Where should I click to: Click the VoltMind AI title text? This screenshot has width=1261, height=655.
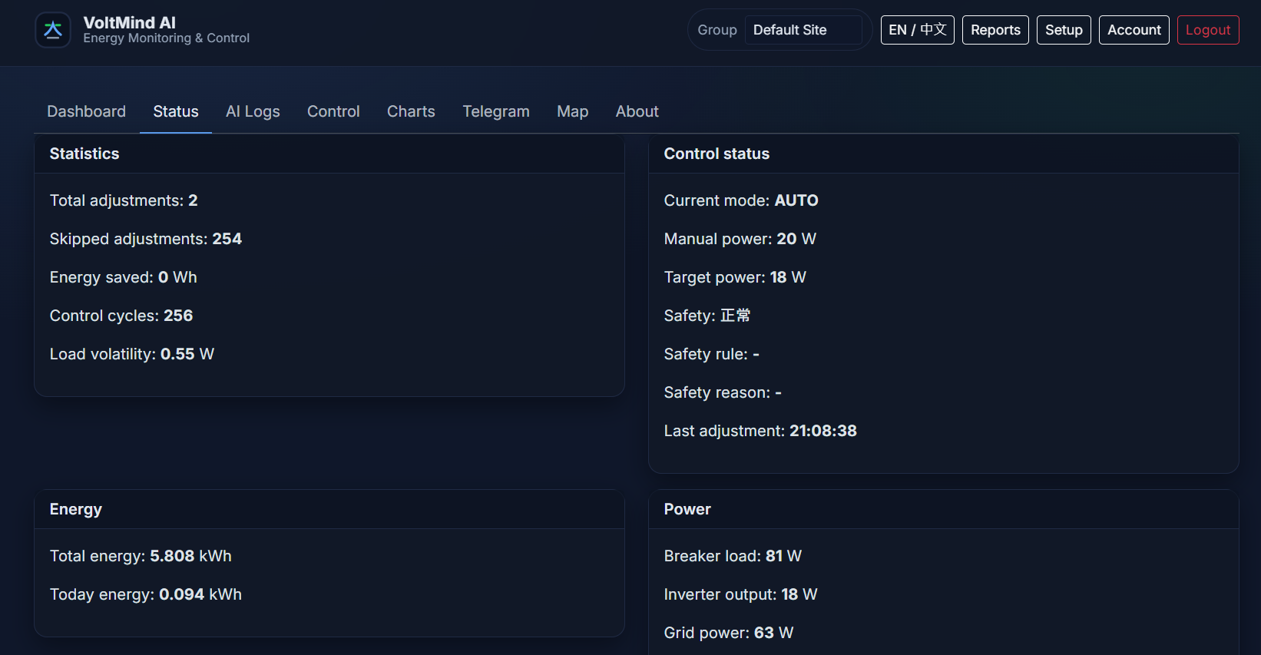click(129, 23)
